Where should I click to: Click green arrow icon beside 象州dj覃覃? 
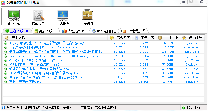coord(6,64)
